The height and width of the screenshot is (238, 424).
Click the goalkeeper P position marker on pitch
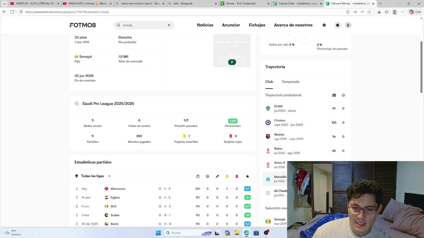point(232,62)
